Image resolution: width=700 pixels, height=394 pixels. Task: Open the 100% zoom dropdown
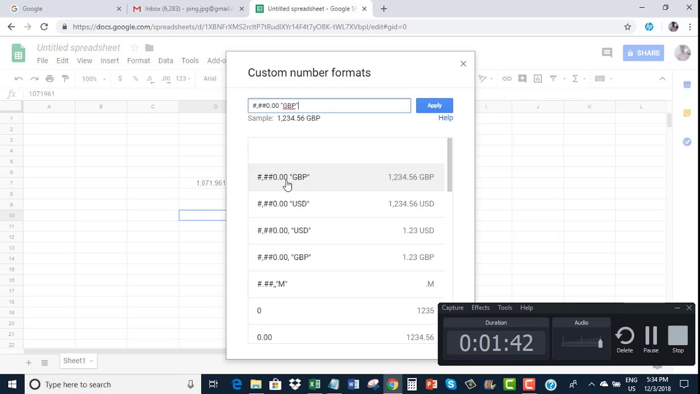[94, 79]
